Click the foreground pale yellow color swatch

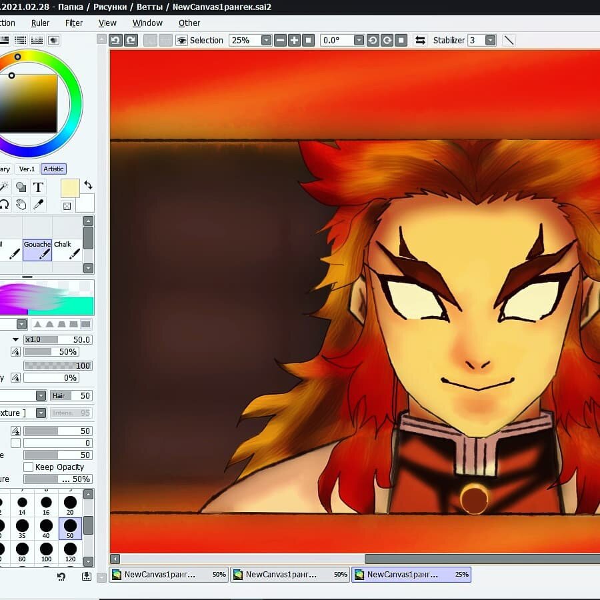pos(71,188)
